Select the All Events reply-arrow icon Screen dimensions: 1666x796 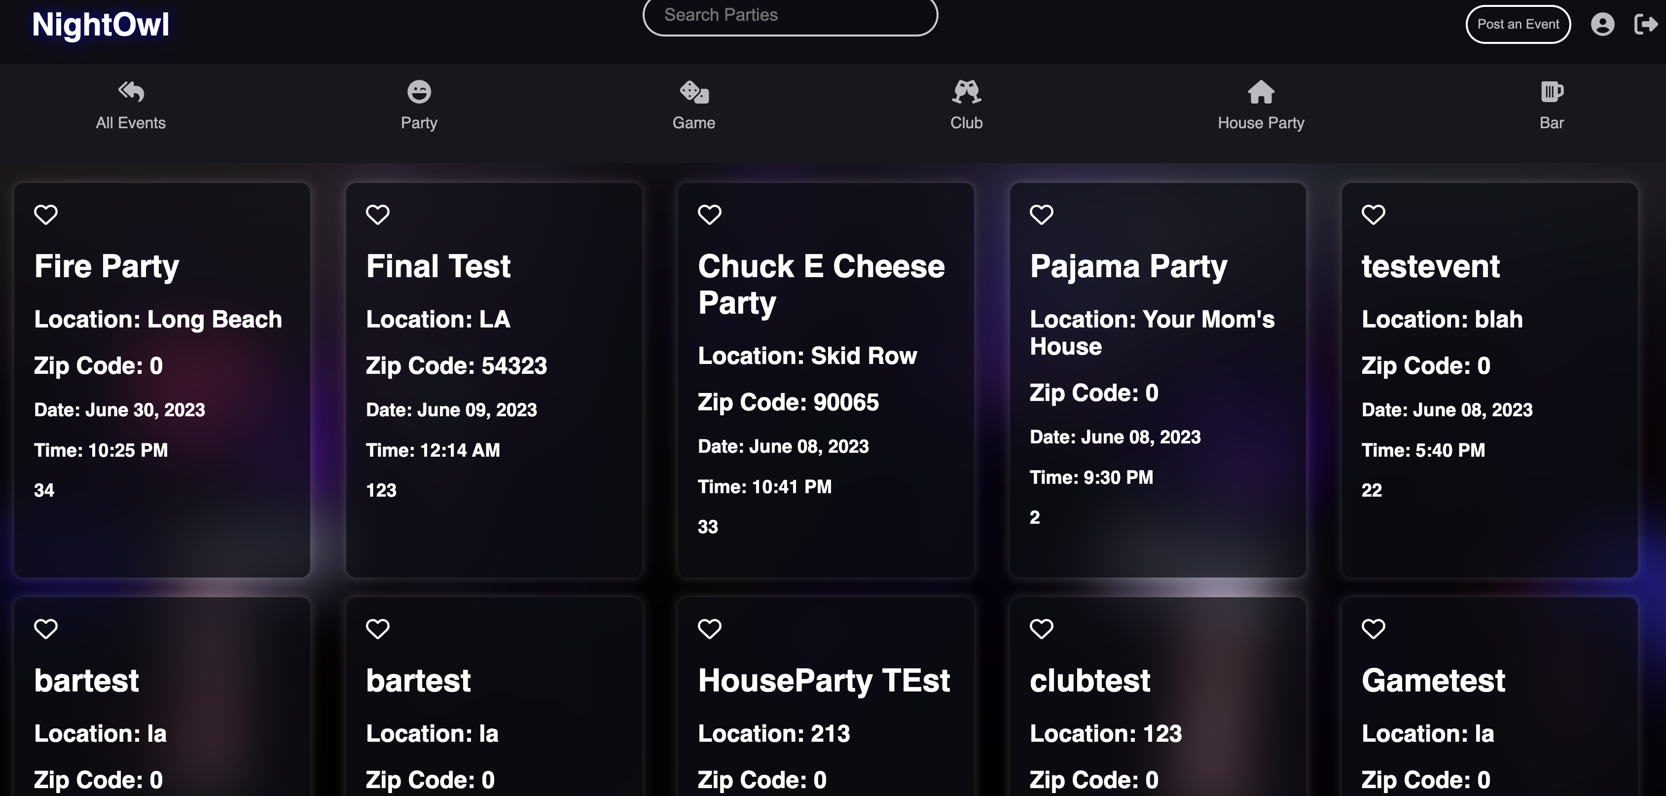(131, 92)
